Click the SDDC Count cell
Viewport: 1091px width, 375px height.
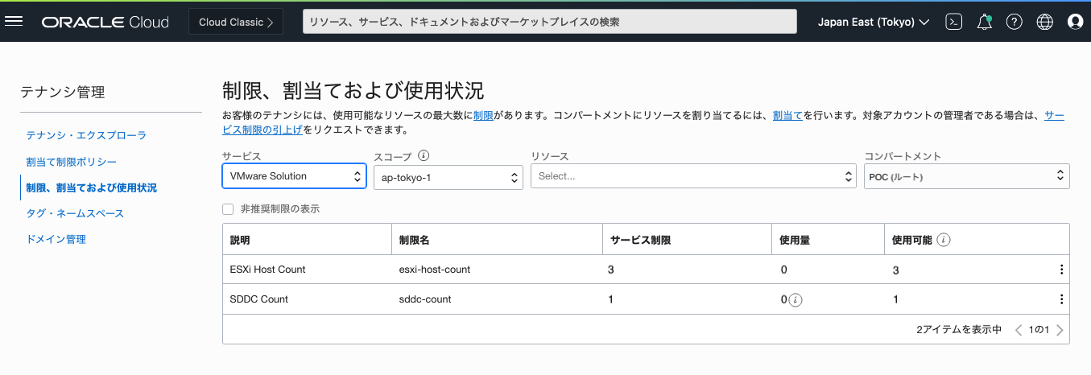[259, 299]
